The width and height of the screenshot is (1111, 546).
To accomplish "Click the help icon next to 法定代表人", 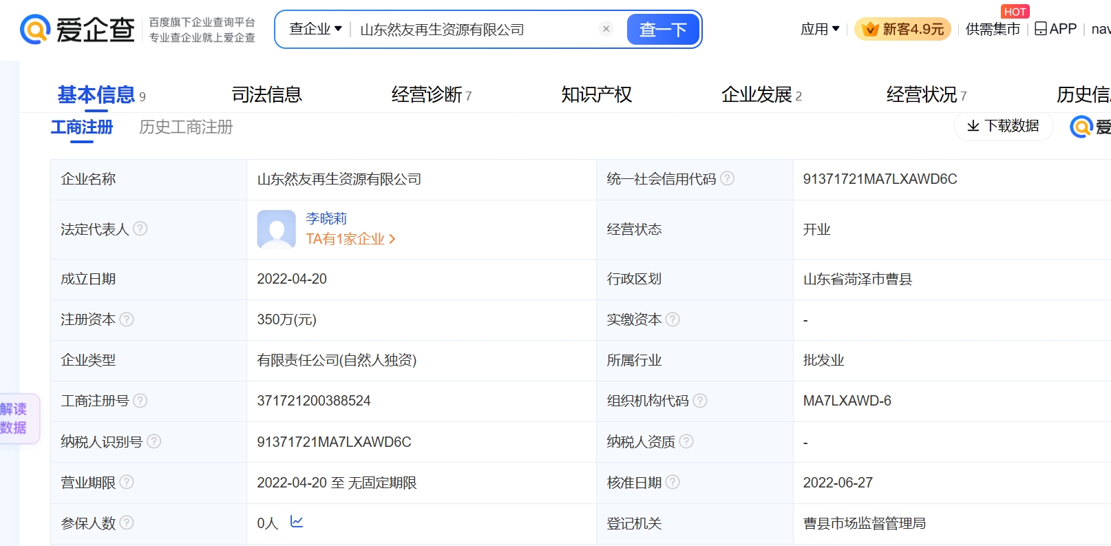I will click(140, 229).
